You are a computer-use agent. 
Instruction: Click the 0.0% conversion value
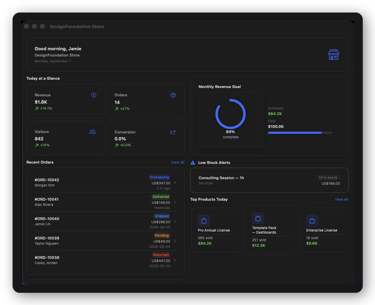[120, 139]
